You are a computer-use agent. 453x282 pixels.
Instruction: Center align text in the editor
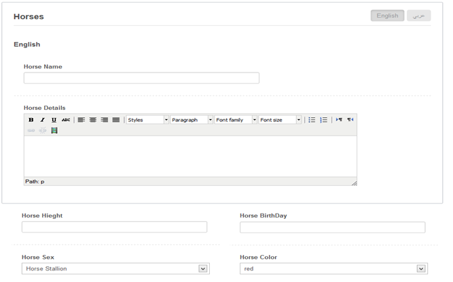coord(93,120)
